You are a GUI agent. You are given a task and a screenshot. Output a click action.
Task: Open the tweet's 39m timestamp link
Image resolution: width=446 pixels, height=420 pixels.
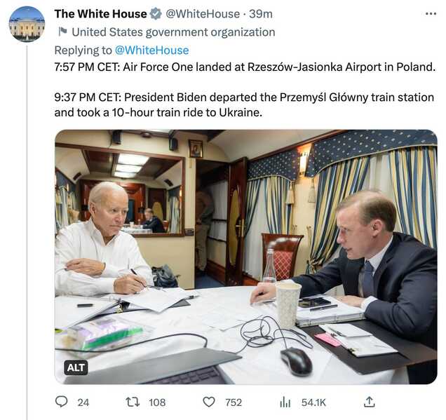[262, 14]
